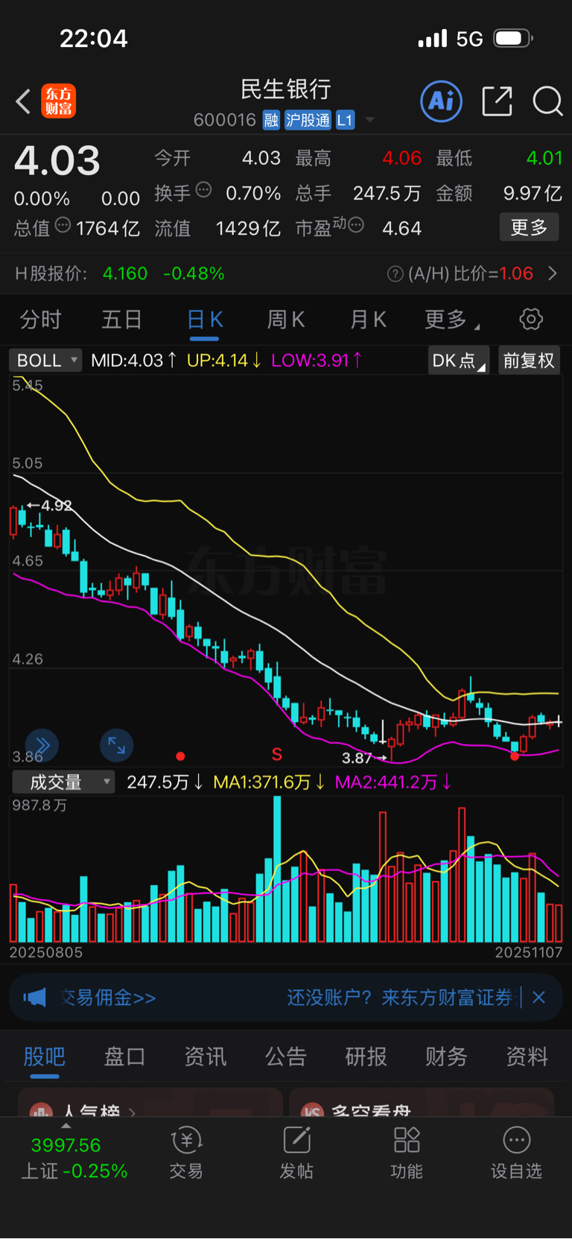Toggle 前复权 adjustment button

click(x=529, y=361)
